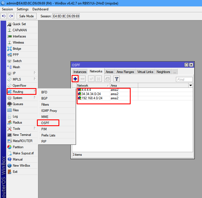
Task: Switch to the Neighbors tab
Action: pos(163,72)
